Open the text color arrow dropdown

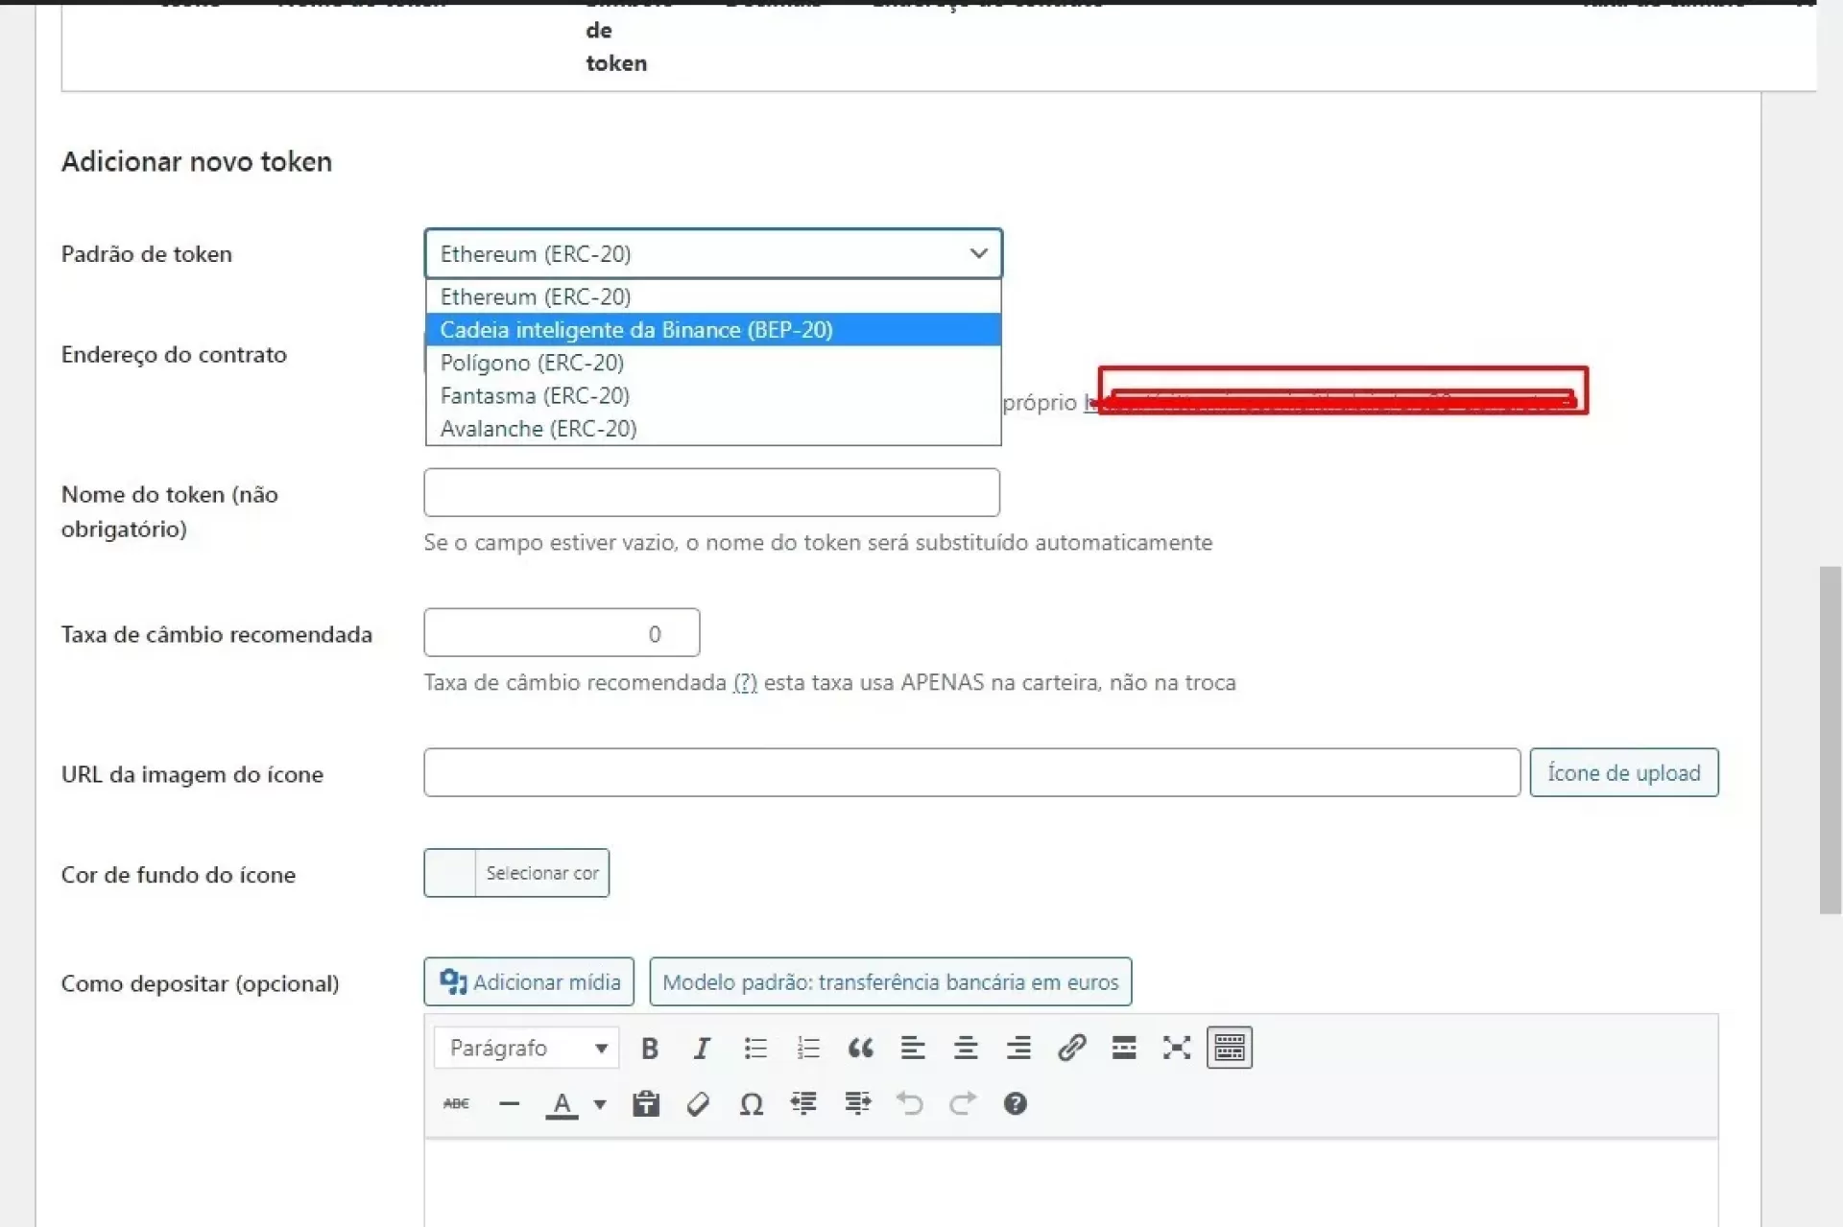[x=600, y=1104]
